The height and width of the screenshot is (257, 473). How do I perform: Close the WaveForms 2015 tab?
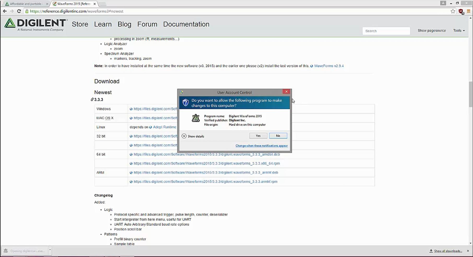[x=95, y=4]
